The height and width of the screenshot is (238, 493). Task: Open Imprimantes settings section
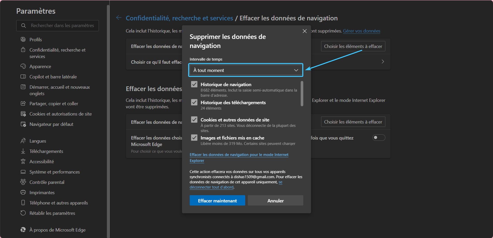click(x=42, y=192)
